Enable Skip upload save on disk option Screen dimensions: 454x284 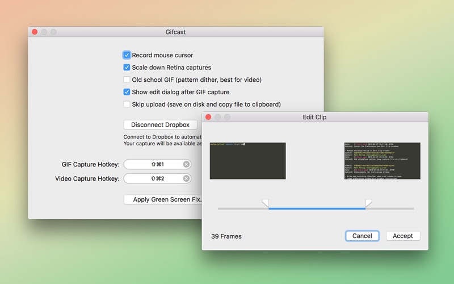coord(127,104)
